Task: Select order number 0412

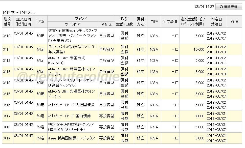Action: [x=7, y=61]
